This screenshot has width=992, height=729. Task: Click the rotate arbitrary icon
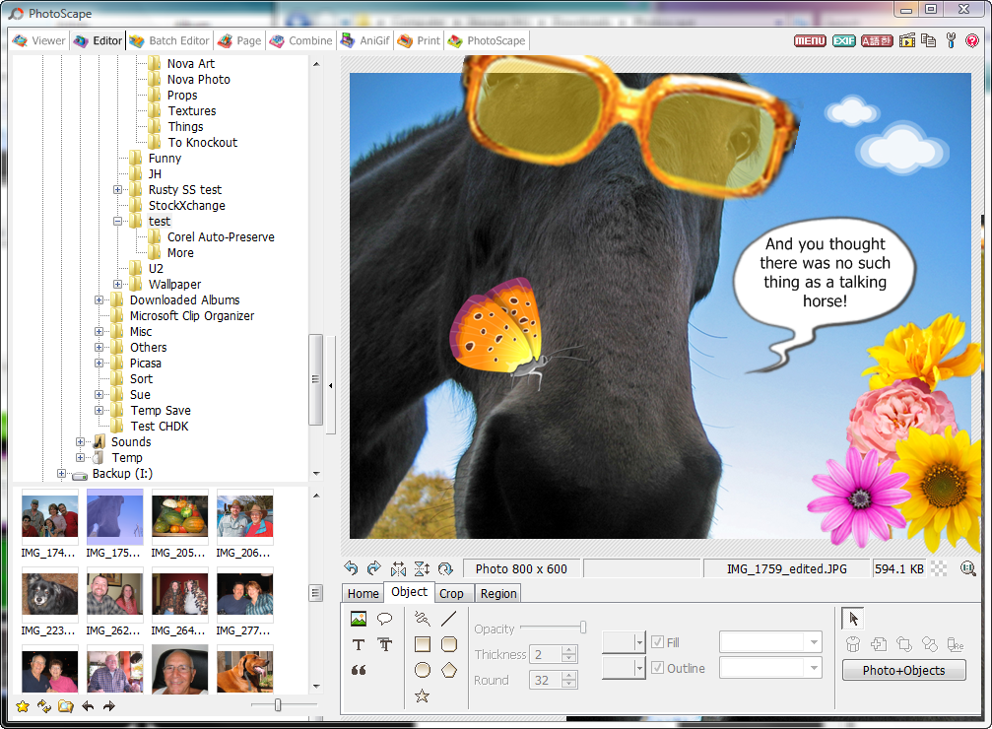pos(445,568)
